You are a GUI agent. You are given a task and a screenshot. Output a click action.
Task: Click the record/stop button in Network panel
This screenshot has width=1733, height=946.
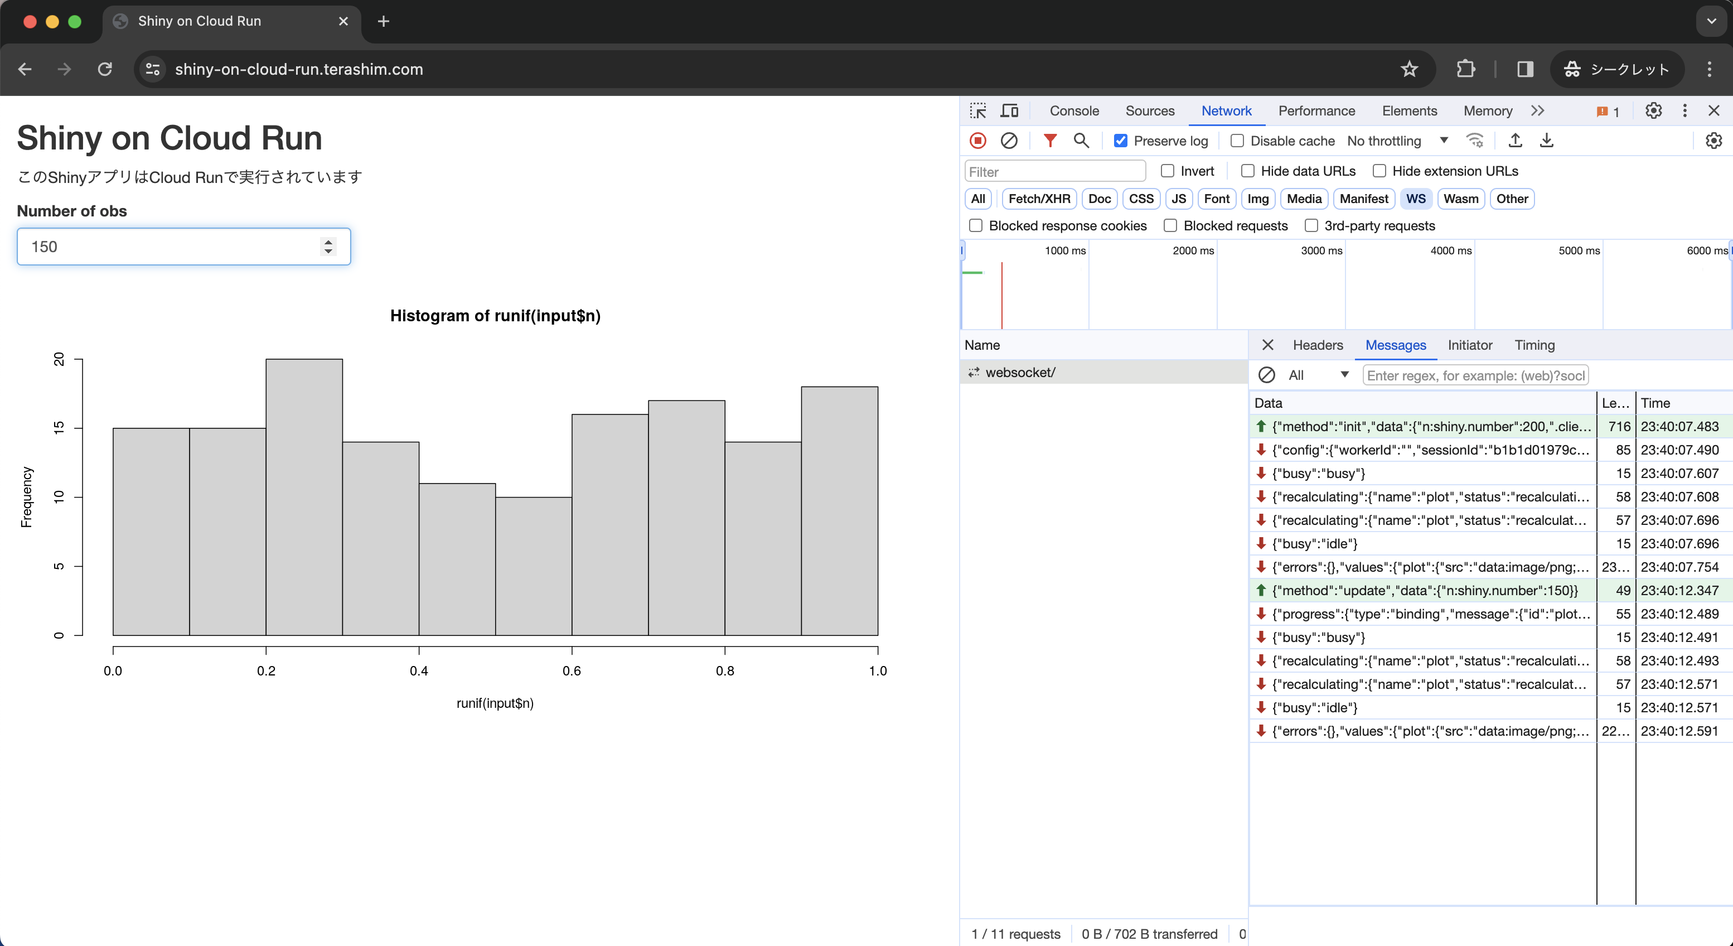pos(979,141)
